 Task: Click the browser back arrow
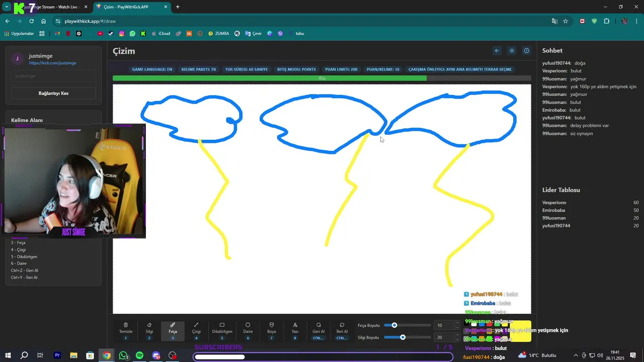click(7, 21)
